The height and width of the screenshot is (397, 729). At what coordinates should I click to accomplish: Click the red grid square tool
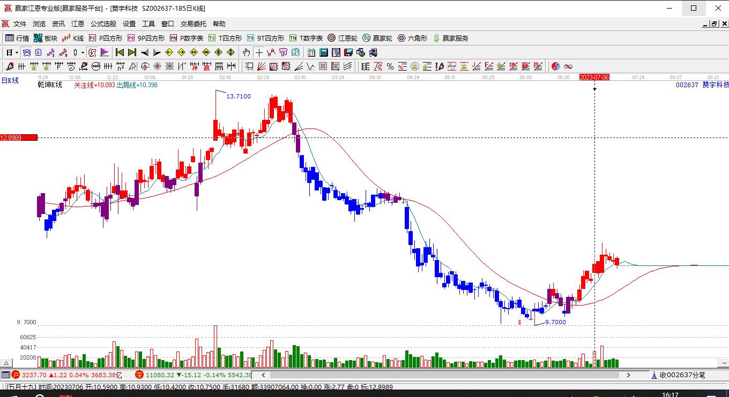[x=323, y=66]
